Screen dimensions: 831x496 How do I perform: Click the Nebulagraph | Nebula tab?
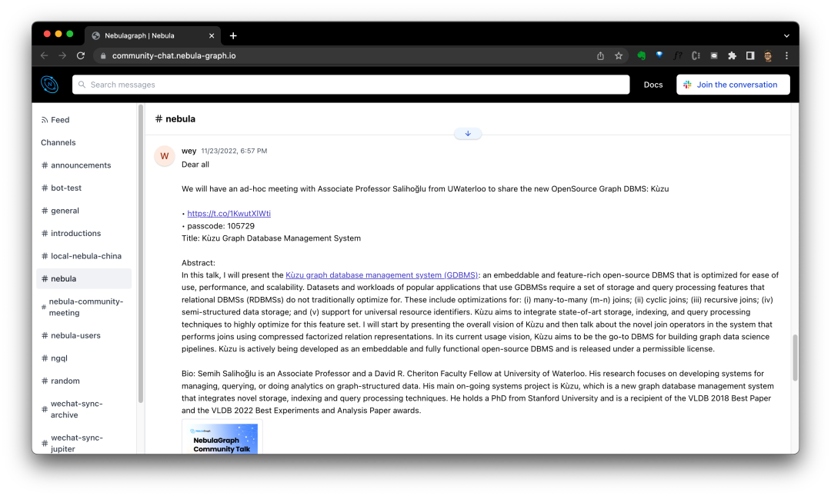(x=152, y=35)
